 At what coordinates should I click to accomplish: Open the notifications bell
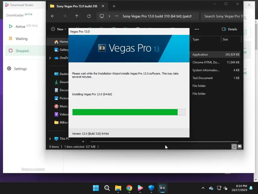coord(251,188)
